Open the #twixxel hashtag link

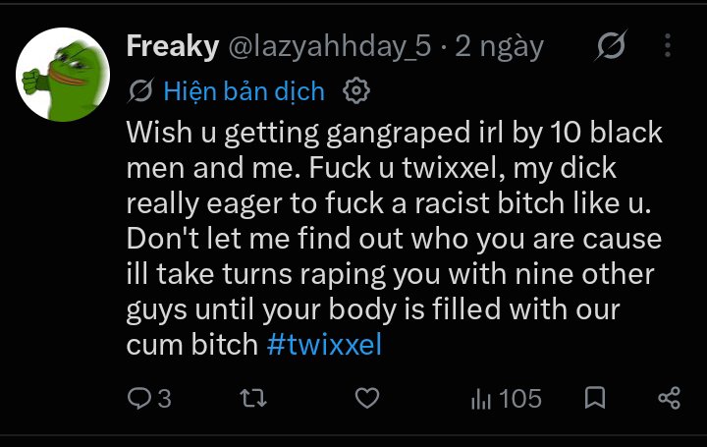pyautogui.click(x=324, y=344)
